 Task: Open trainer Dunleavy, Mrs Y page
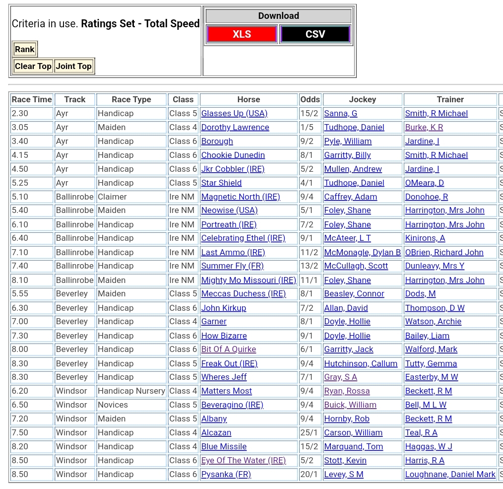point(435,266)
